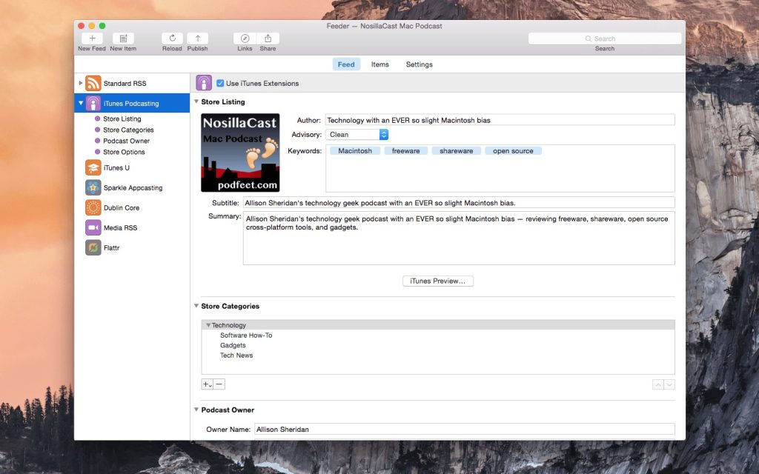Click the Share toolbar icon
The width and height of the screenshot is (759, 474).
pyautogui.click(x=268, y=39)
